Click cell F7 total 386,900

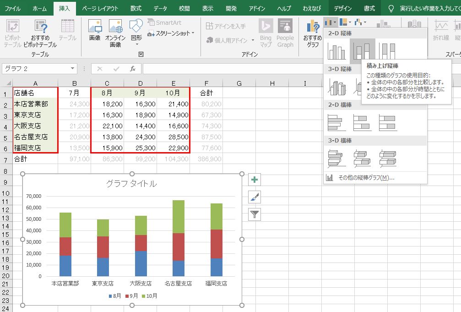[206, 159]
